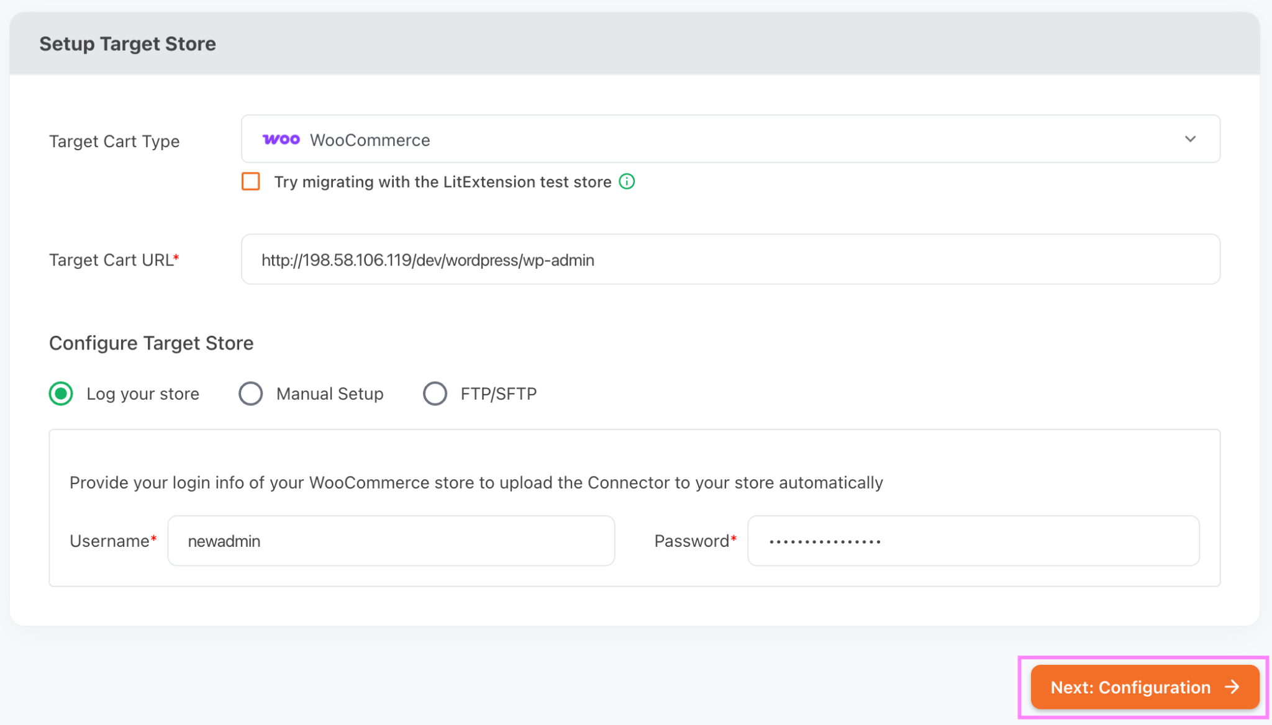The image size is (1272, 725).
Task: Choose the Manual Setup radio option
Action: pos(251,394)
